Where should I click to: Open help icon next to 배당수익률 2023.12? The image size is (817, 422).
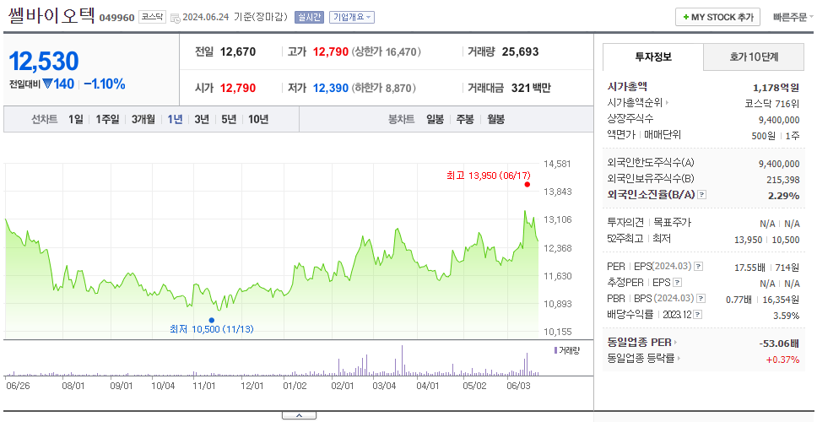tap(698, 315)
